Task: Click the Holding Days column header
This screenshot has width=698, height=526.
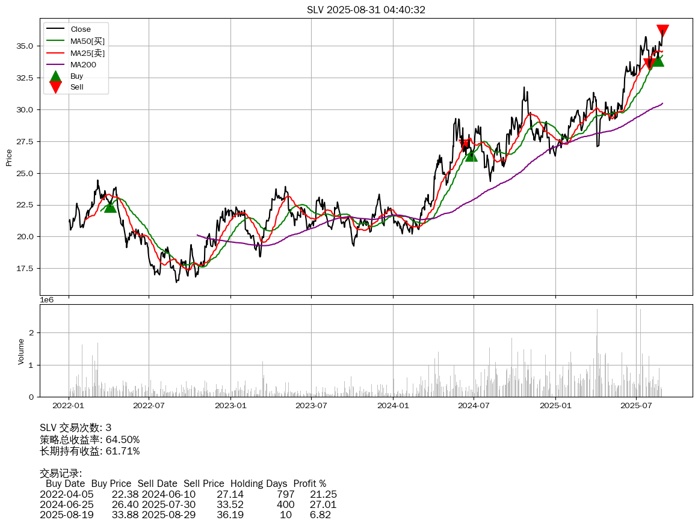Action: tap(259, 483)
